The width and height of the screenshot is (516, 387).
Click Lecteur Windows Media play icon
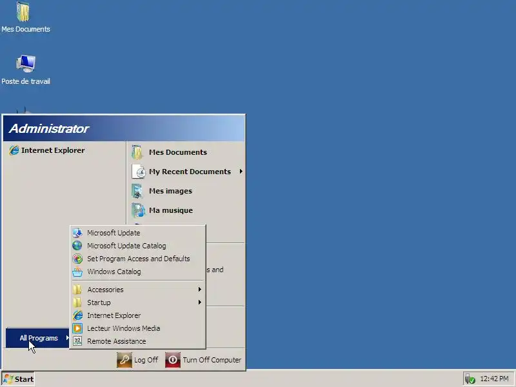tap(77, 328)
